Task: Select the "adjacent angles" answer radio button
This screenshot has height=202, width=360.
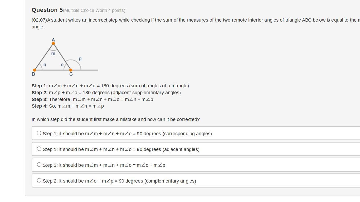Action: 39,149
